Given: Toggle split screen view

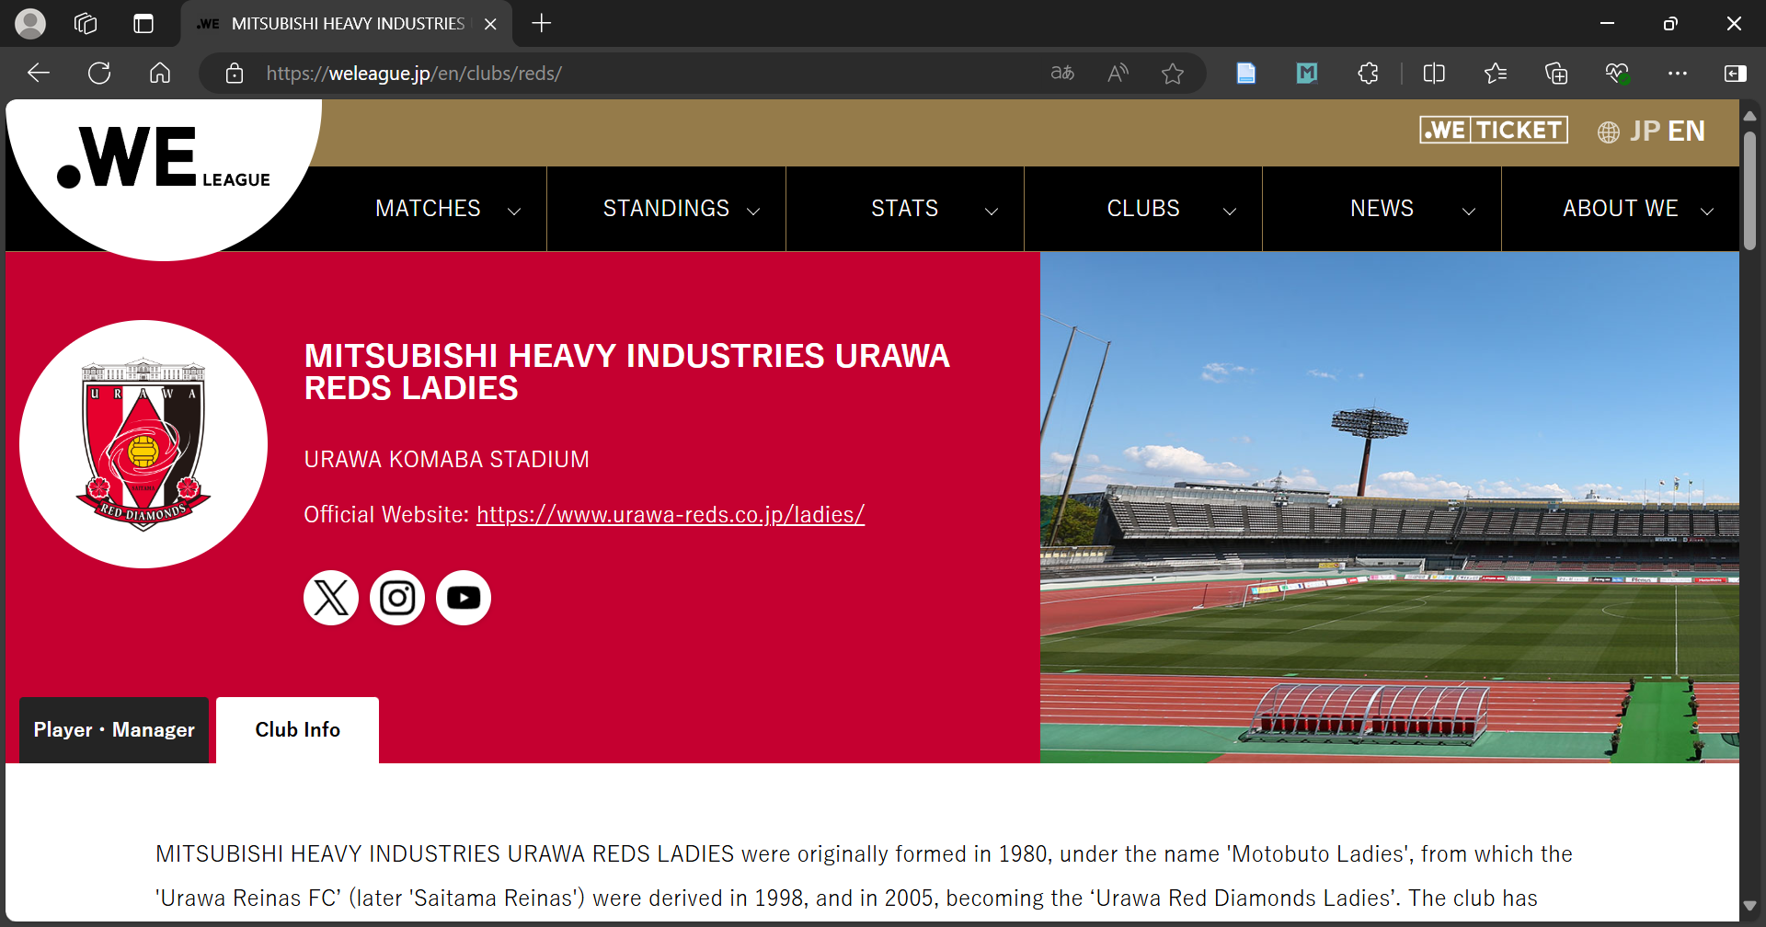Looking at the screenshot, I should (x=1434, y=73).
